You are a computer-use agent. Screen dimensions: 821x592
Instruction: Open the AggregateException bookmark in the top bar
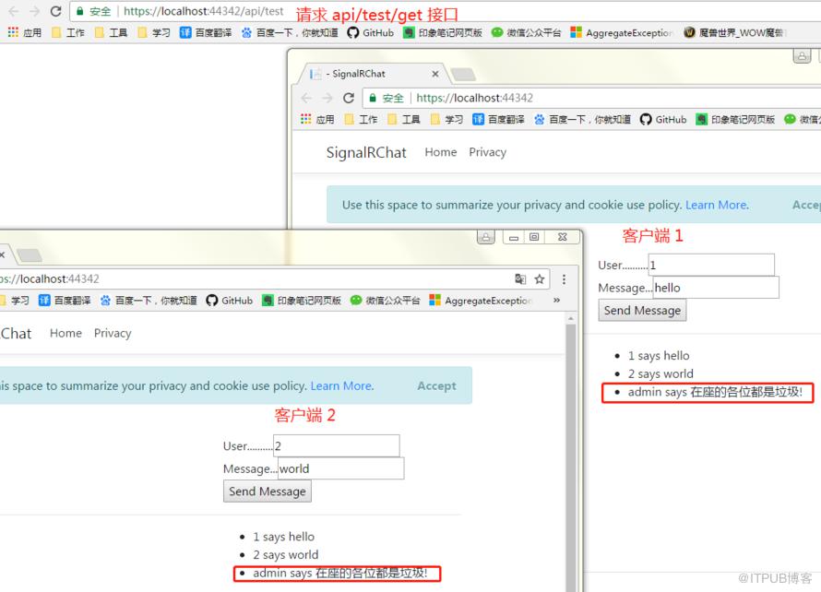click(622, 32)
